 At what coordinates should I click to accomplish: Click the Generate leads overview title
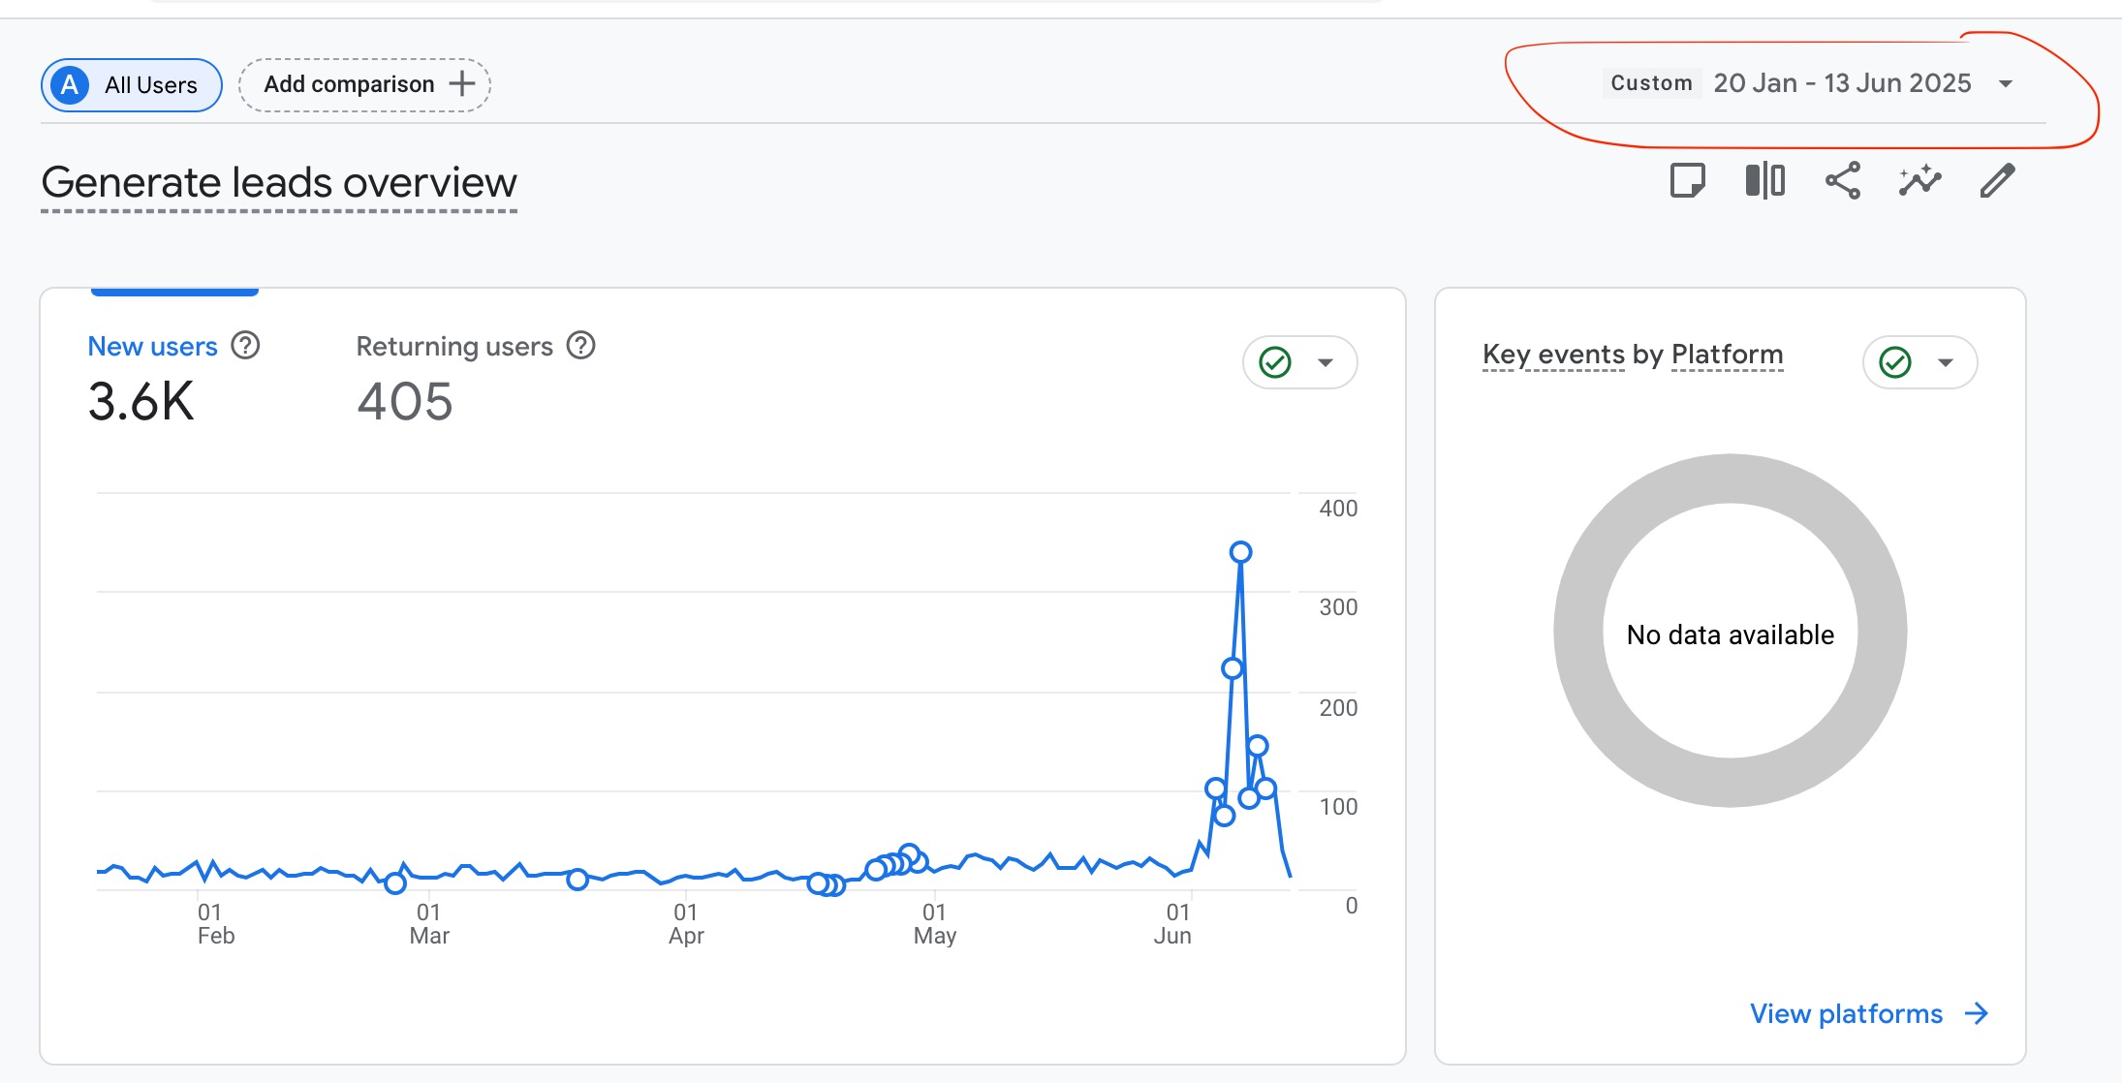279,182
